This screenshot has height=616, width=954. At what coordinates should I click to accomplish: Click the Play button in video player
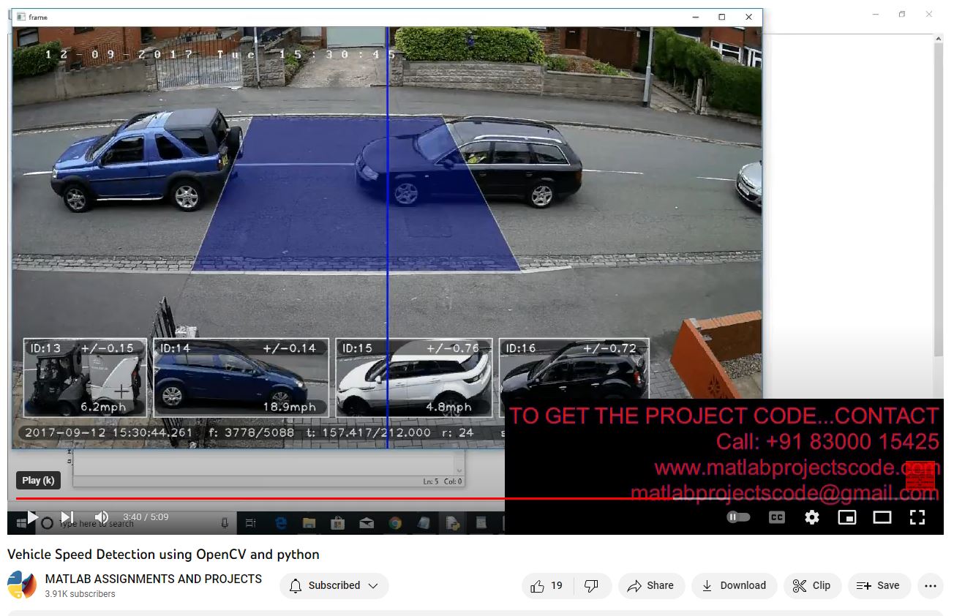(32, 517)
